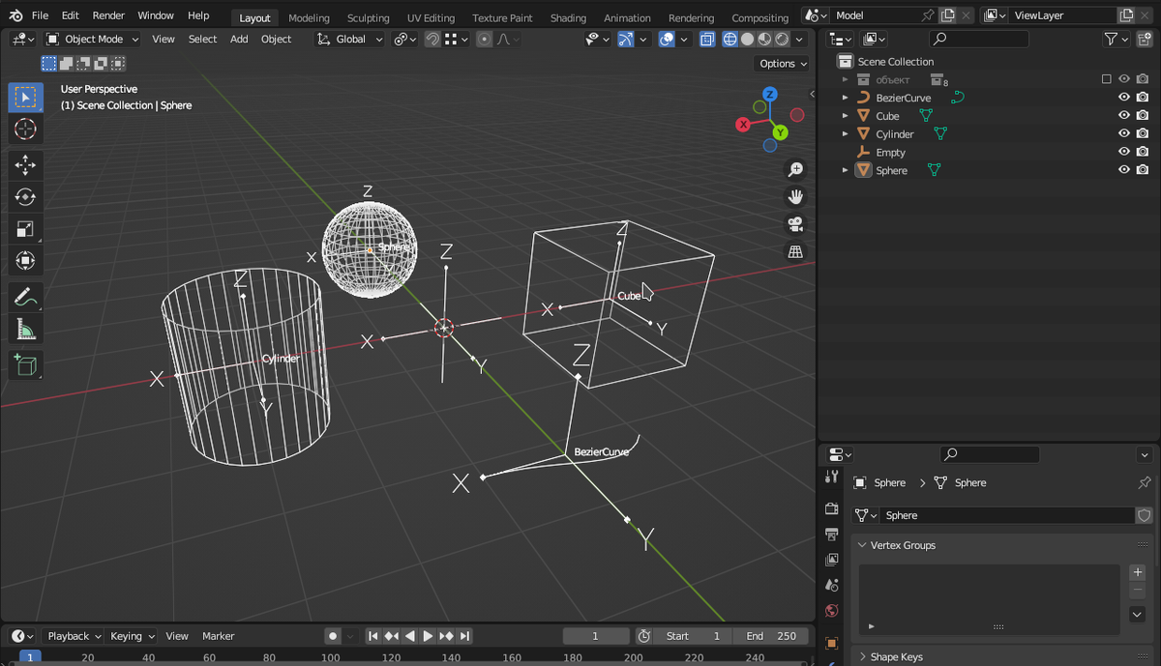Expand the Cylinder outliner row
The image size is (1161, 666).
pyautogui.click(x=845, y=134)
